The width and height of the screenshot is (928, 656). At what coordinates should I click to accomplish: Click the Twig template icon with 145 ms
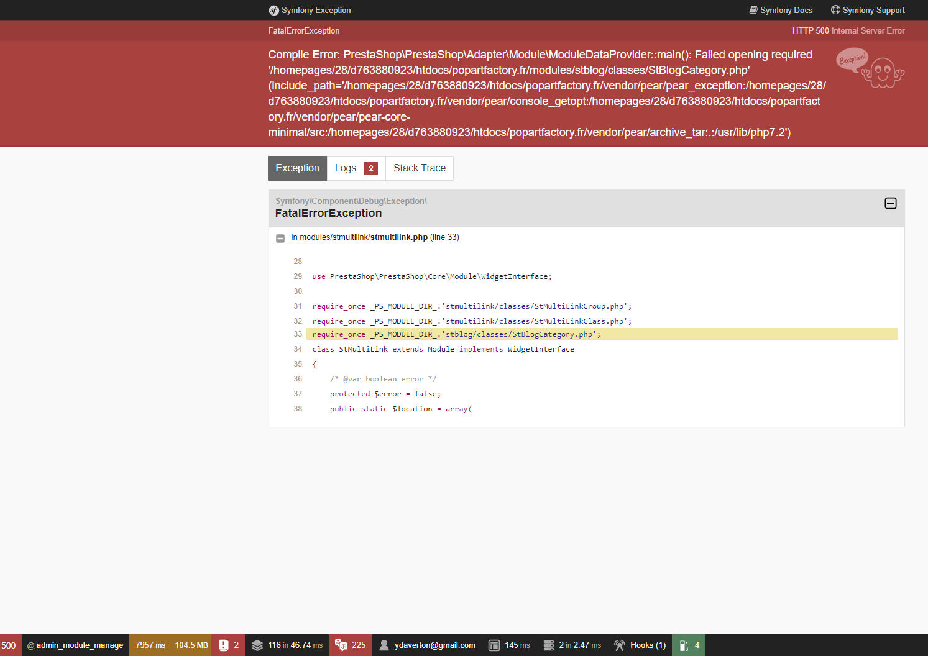[494, 645]
